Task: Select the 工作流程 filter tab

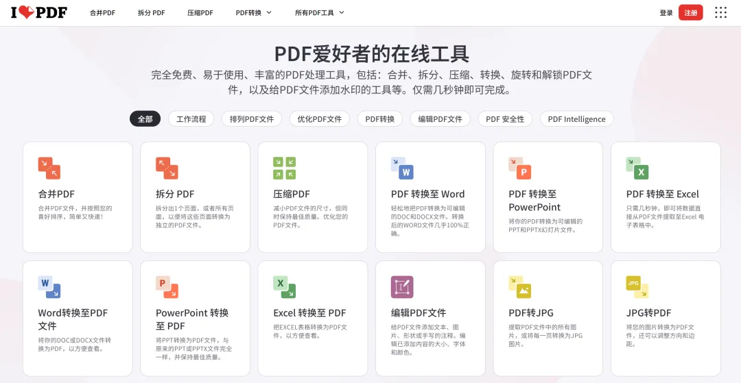Action: point(191,119)
